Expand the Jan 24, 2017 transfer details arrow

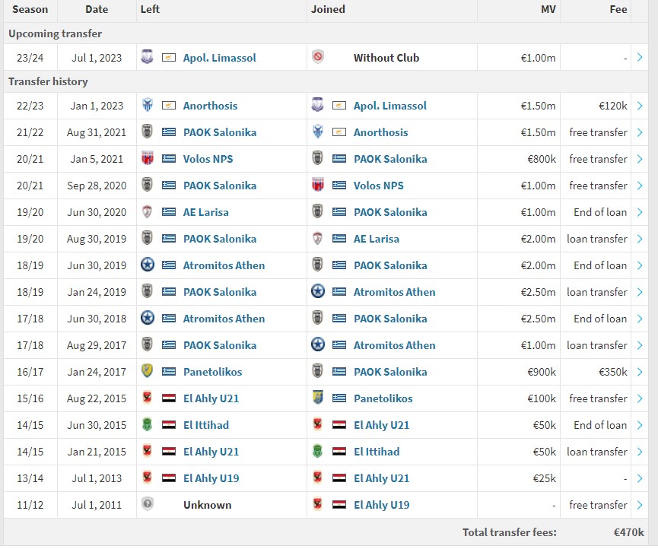tap(640, 372)
